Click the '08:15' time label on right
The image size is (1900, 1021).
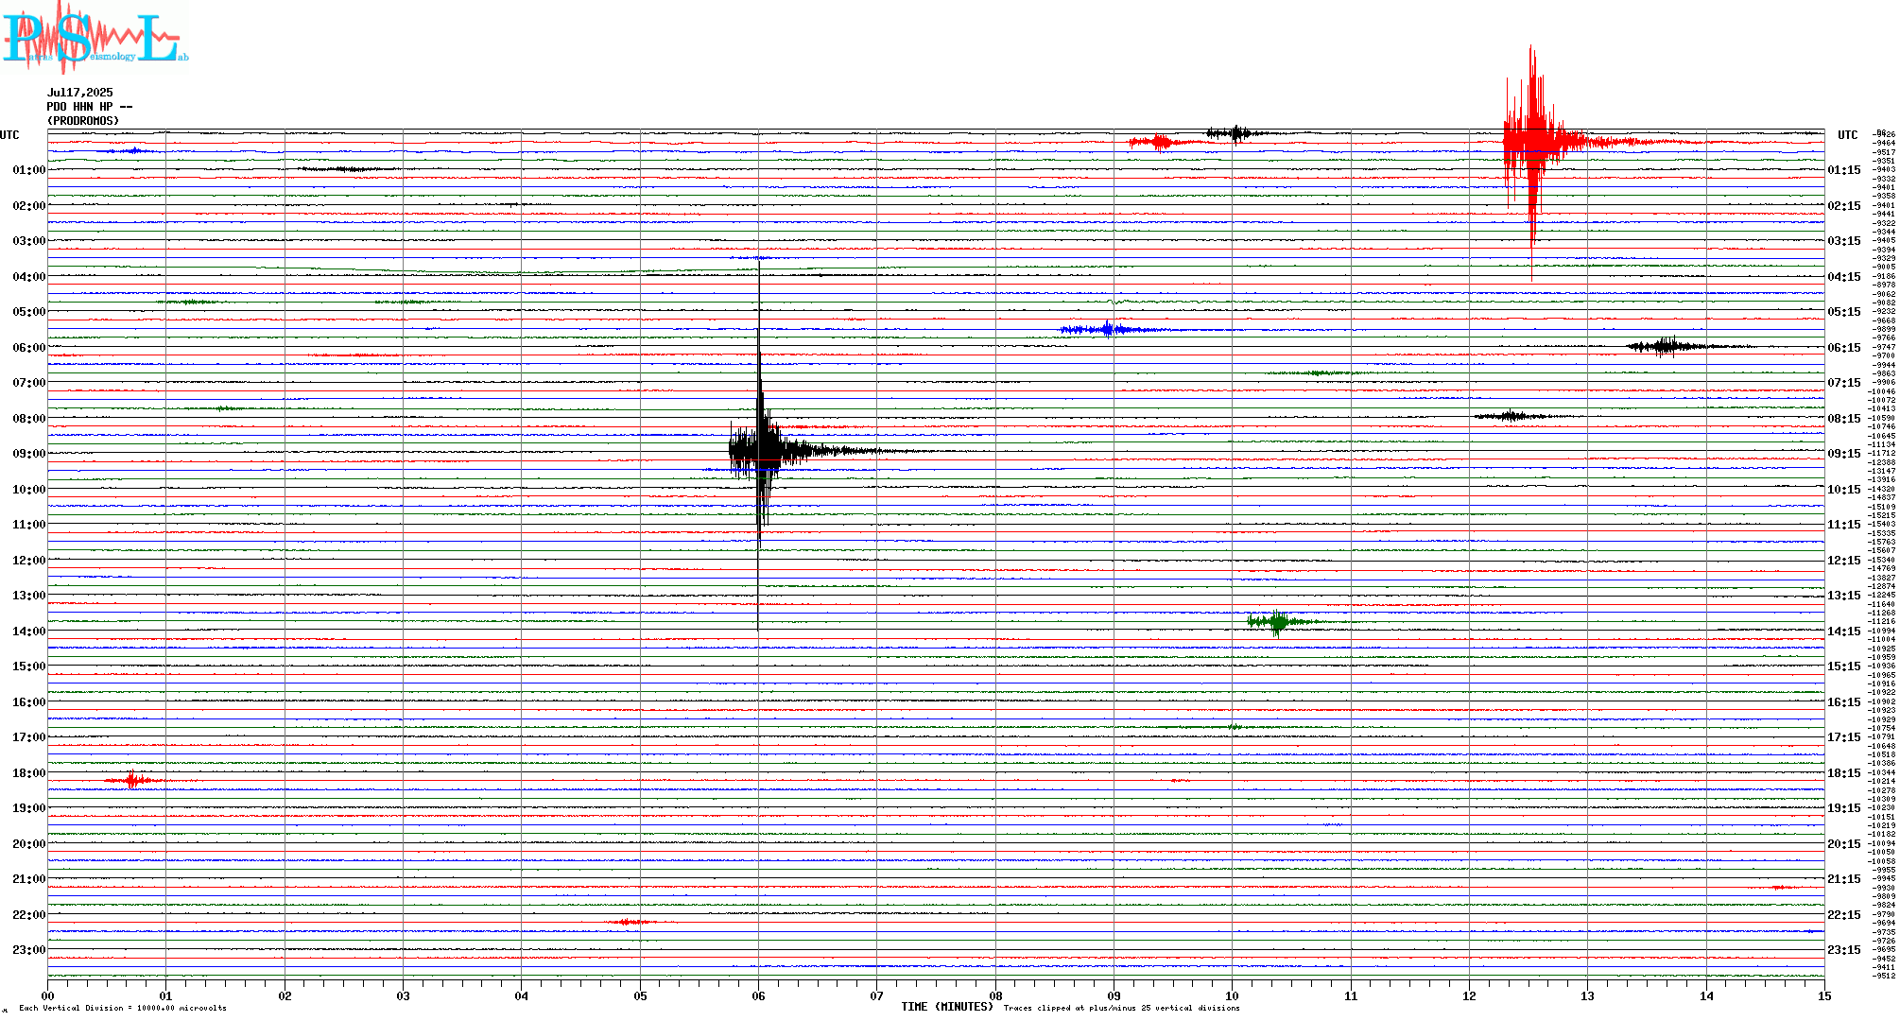tap(1844, 419)
